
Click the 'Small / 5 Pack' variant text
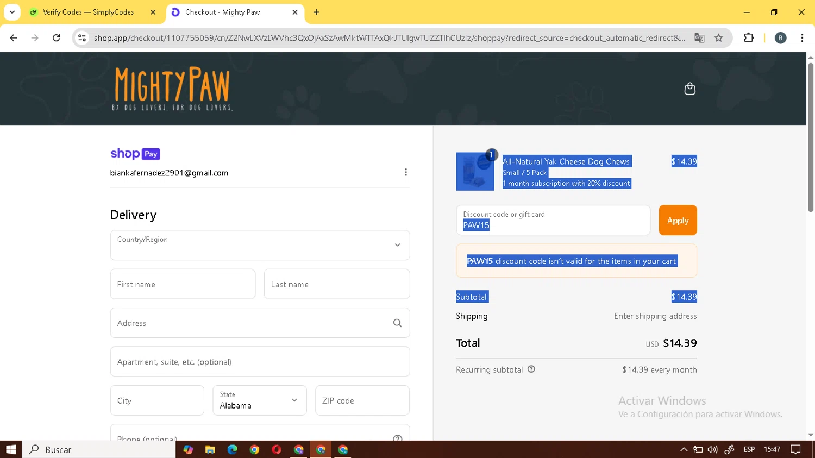(525, 173)
